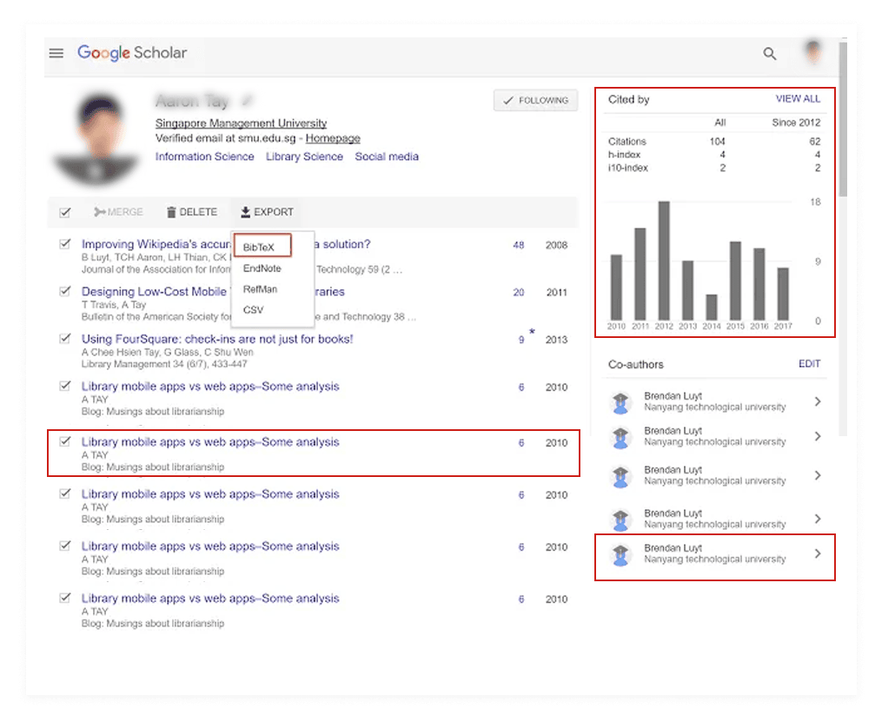Viewport: 875px width, 722px height.
Task: Click the DELETE toolbar button
Action: point(192,212)
